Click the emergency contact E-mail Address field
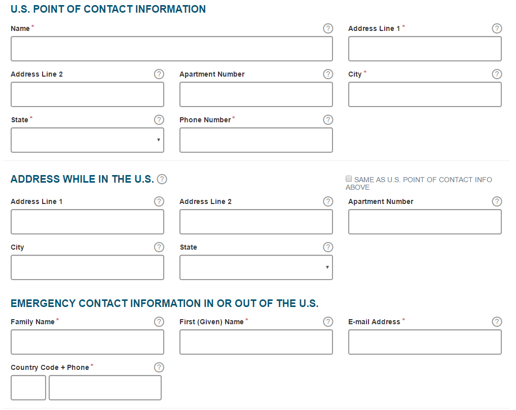The height and width of the screenshot is (410, 516). pos(425,342)
